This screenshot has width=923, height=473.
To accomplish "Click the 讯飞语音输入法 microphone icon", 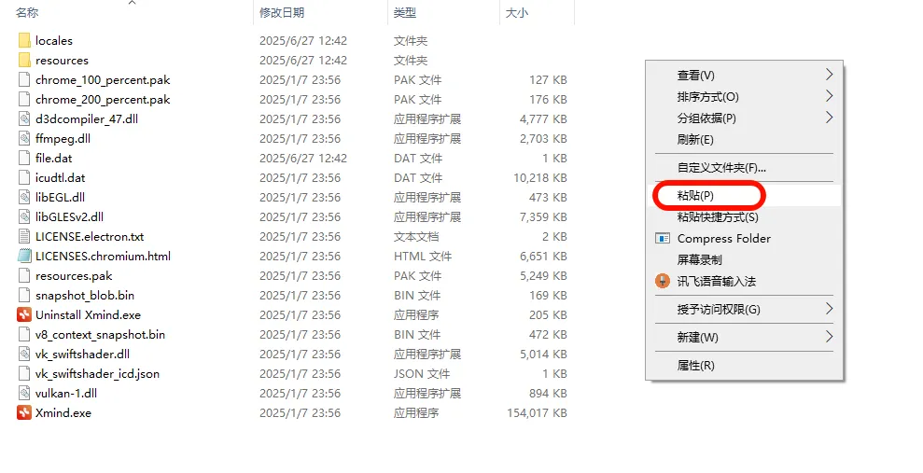I will point(663,281).
